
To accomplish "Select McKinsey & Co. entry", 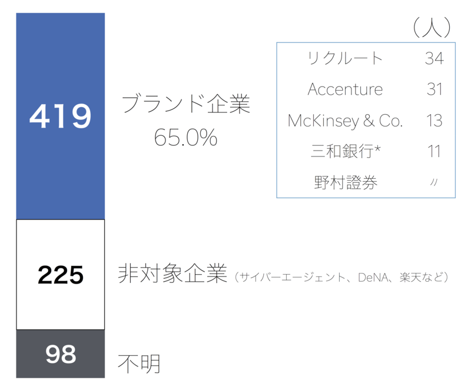I will [x=345, y=121].
